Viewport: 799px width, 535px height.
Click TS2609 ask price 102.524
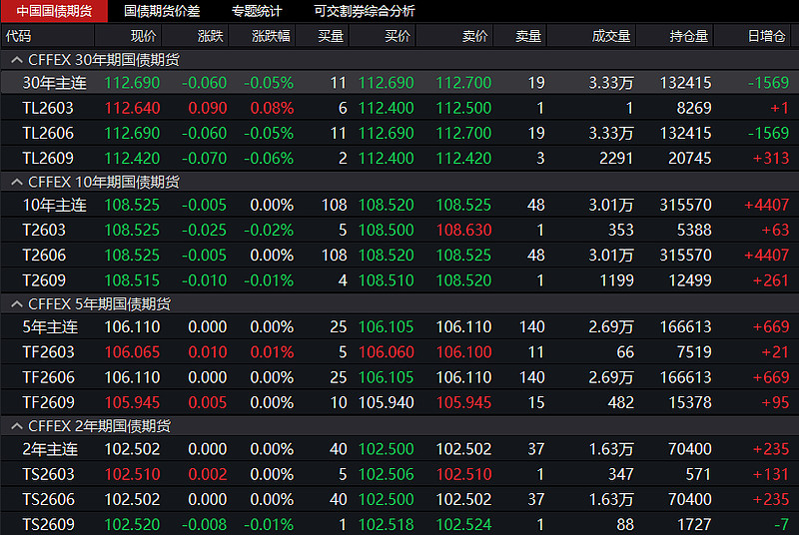(x=463, y=524)
